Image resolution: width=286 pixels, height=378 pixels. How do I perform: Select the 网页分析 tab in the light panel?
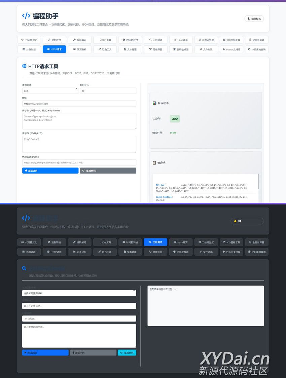click(x=80, y=49)
